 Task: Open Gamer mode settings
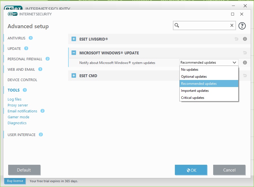18,117
